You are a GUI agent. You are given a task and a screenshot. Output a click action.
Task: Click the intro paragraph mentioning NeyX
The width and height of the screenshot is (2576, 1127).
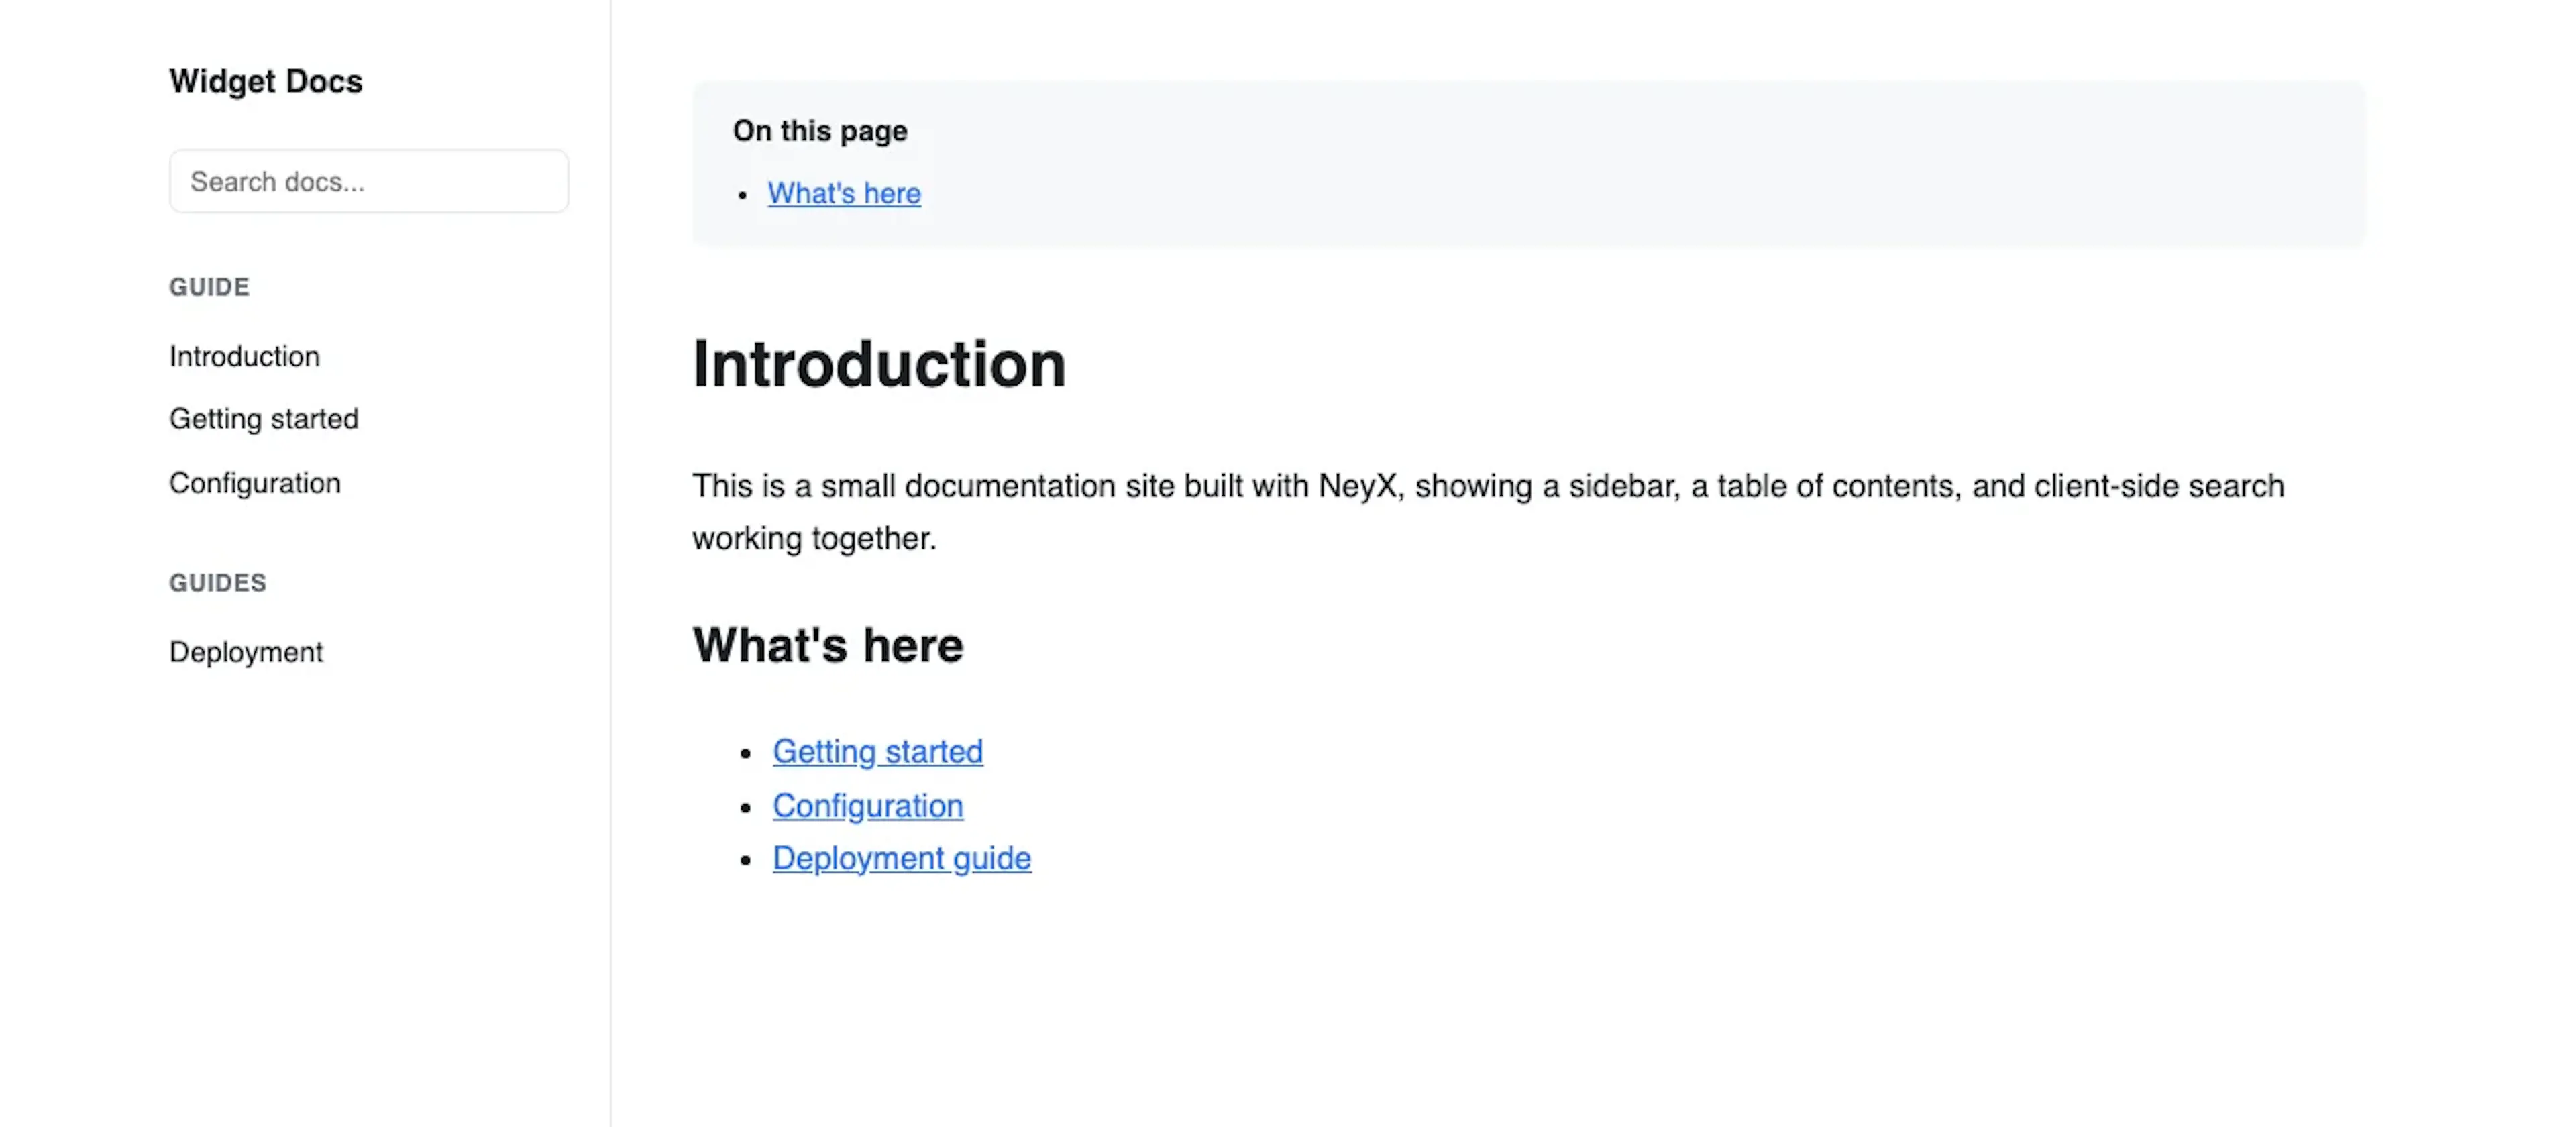[x=1488, y=512]
